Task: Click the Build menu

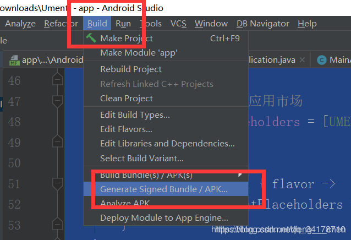Action: coord(97,24)
